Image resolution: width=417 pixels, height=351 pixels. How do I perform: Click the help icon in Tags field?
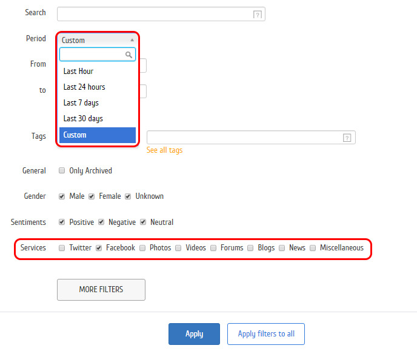[x=347, y=138]
